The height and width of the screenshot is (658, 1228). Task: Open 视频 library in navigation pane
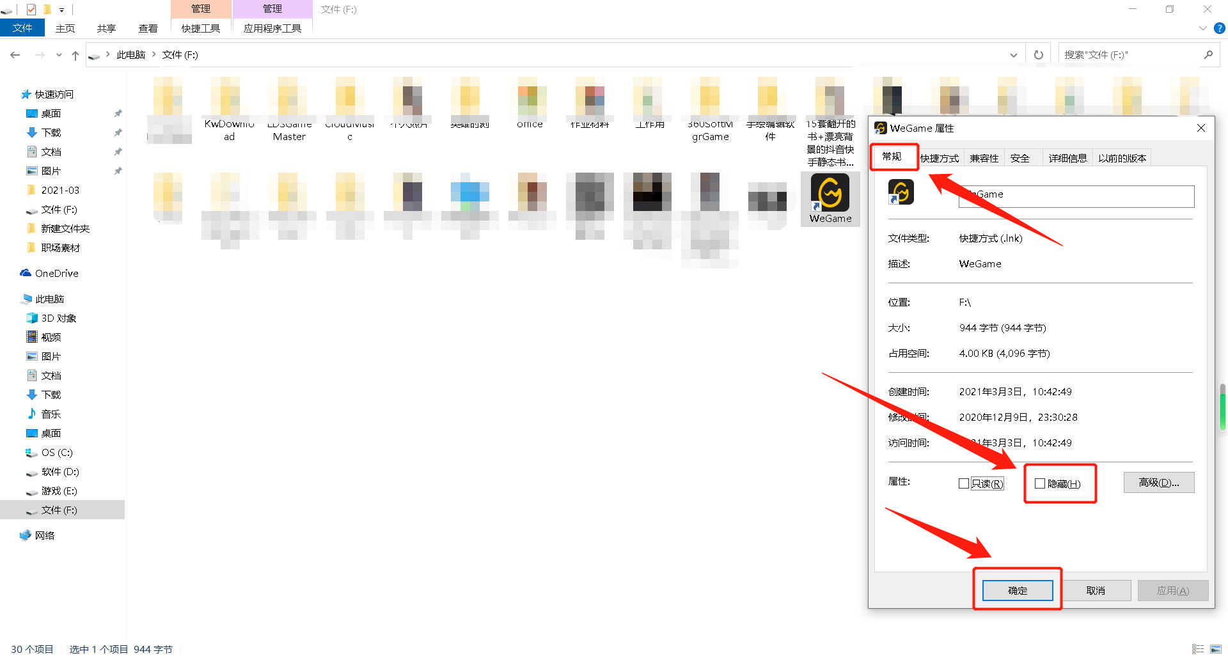point(43,337)
